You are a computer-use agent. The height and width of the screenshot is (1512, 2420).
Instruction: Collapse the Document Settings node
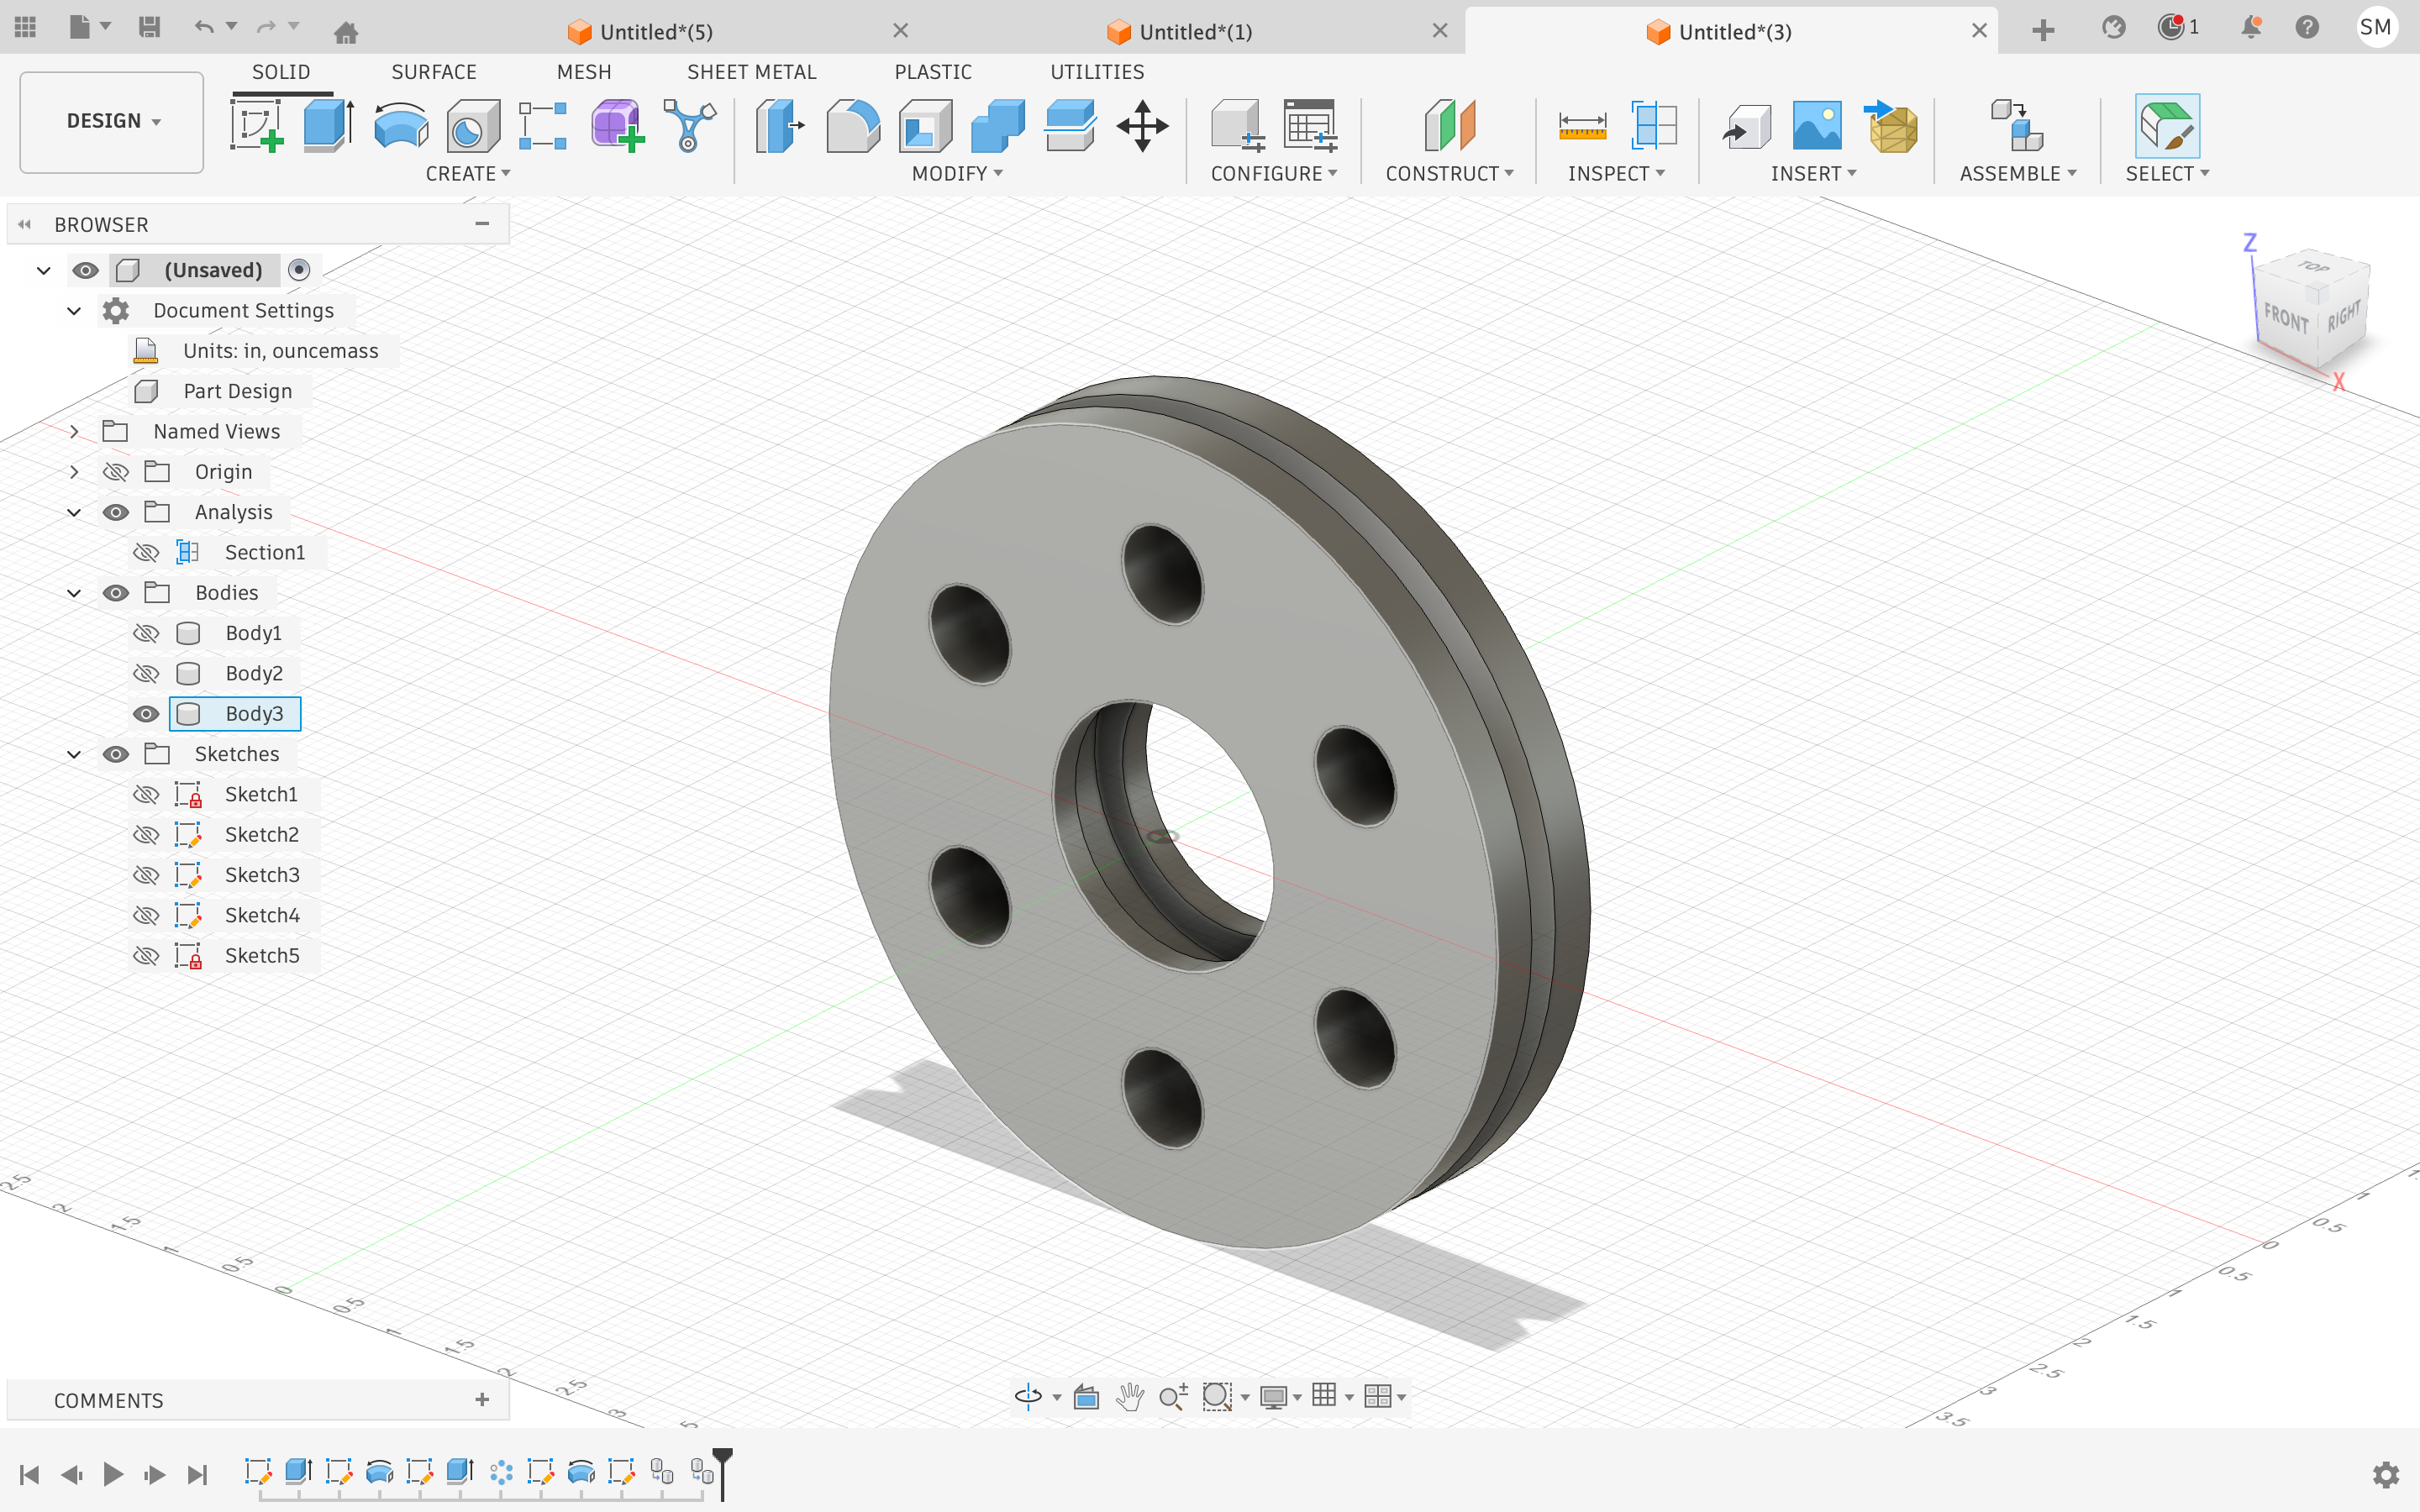tap(74, 311)
